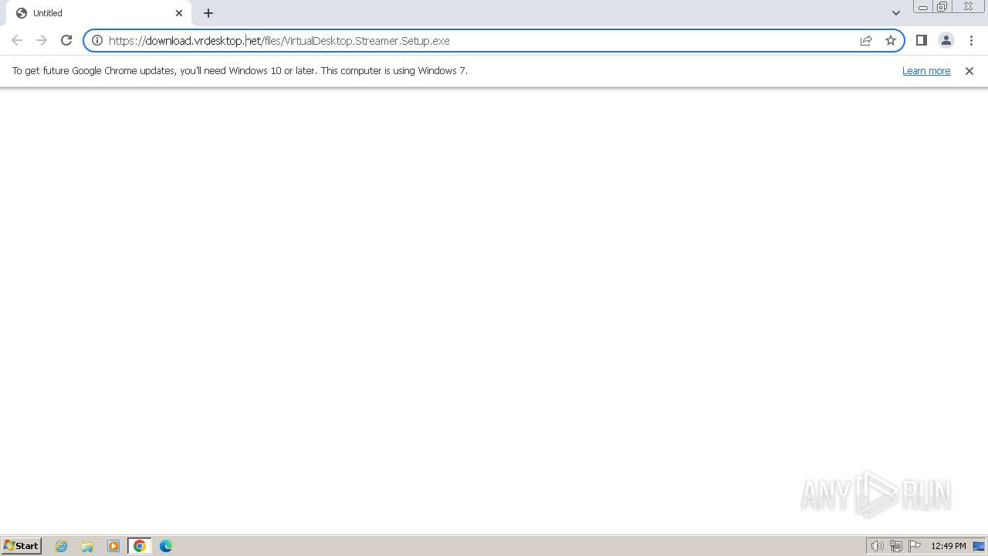Launch Microsoft Edge from taskbar
The height and width of the screenshot is (556, 988).
click(x=166, y=546)
